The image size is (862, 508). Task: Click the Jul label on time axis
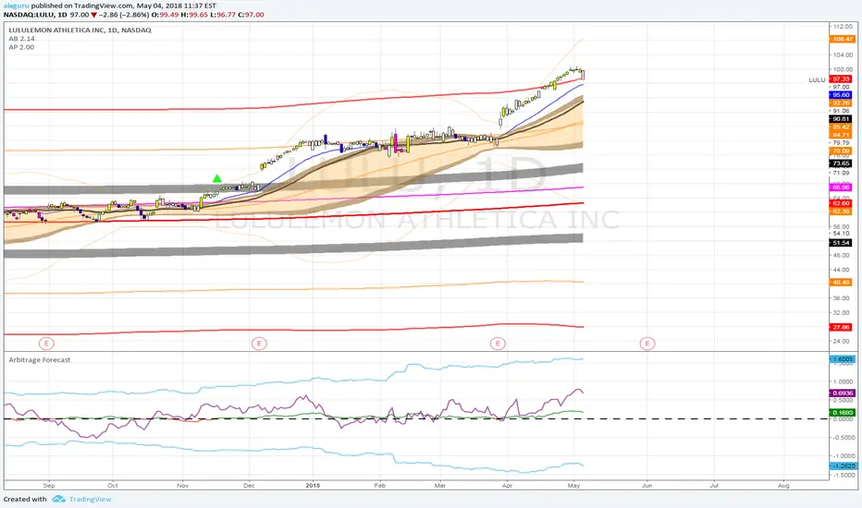click(714, 486)
